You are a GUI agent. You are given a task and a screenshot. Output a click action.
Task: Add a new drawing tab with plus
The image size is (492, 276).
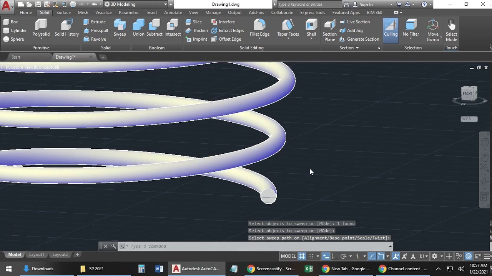pos(103,57)
